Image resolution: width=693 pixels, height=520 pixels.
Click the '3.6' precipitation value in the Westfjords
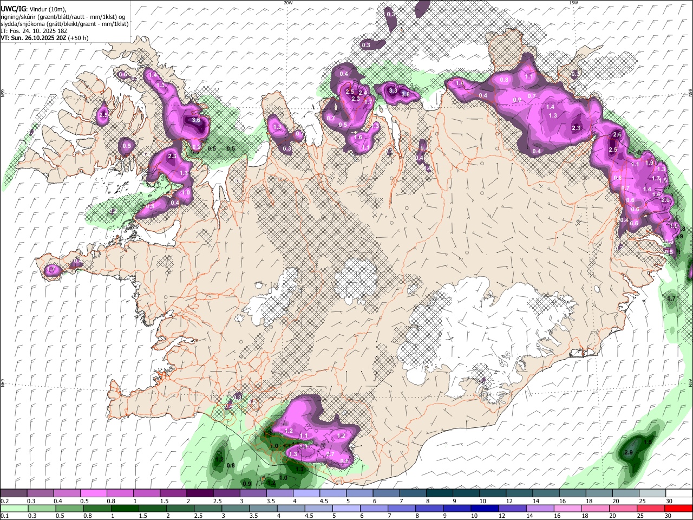pyautogui.click(x=196, y=120)
